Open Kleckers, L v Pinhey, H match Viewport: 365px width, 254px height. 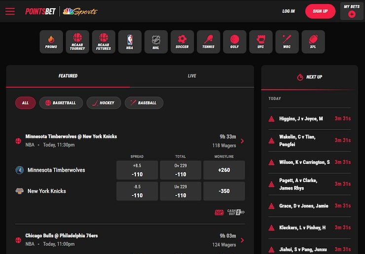tap(309, 228)
